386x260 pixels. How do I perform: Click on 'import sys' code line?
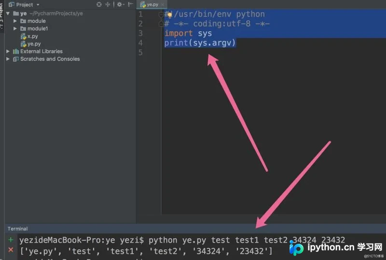[188, 33]
